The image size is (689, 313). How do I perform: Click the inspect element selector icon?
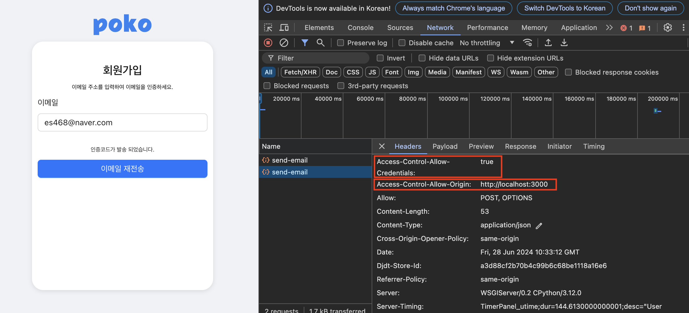[268, 28]
